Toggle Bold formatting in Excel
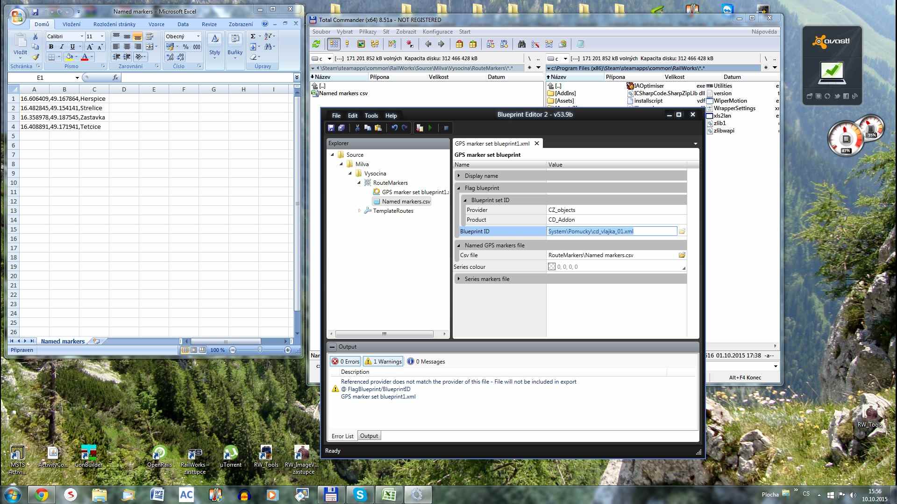 coord(51,47)
